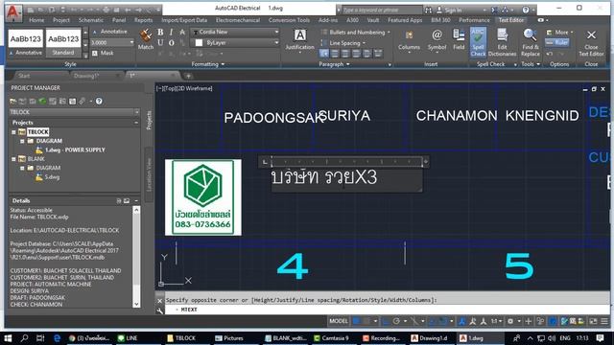Open workspace switching gear icon

[x=510, y=321]
